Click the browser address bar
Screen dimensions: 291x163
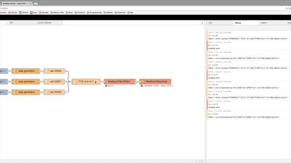point(142,8)
